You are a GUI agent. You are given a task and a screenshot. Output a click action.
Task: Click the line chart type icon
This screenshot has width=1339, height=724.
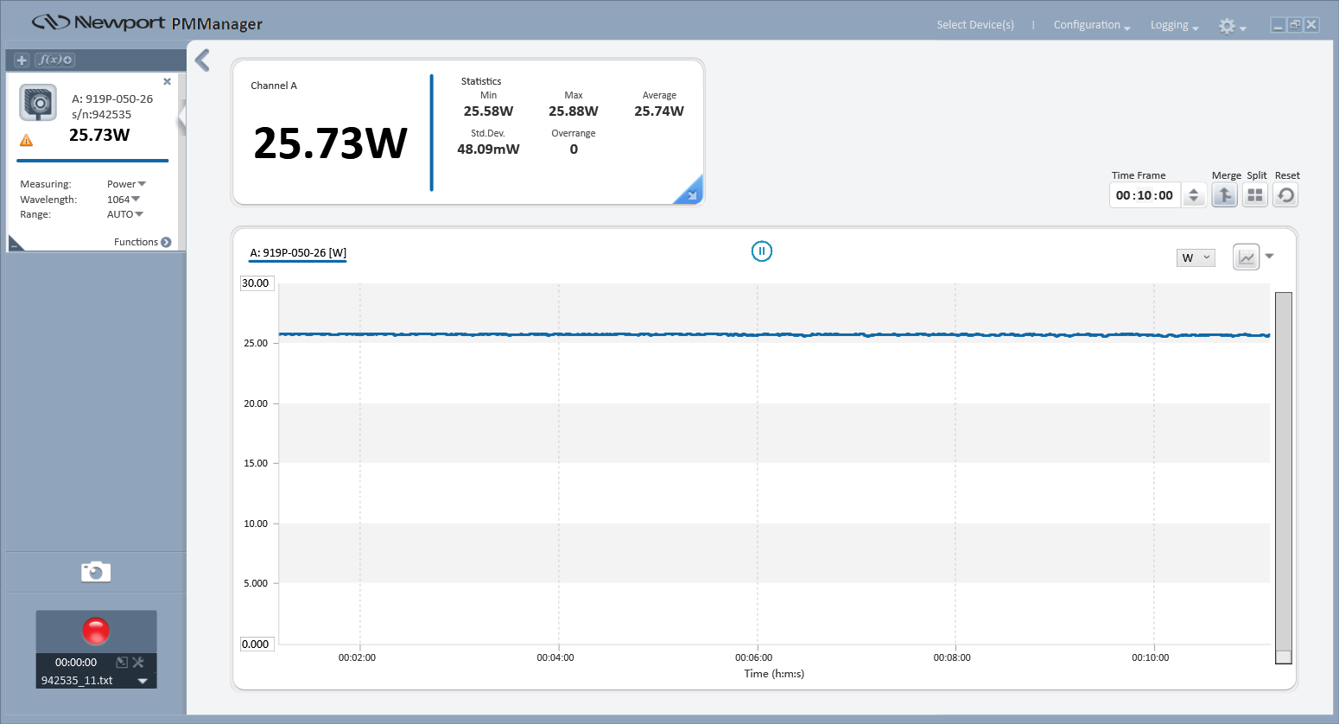tap(1246, 257)
